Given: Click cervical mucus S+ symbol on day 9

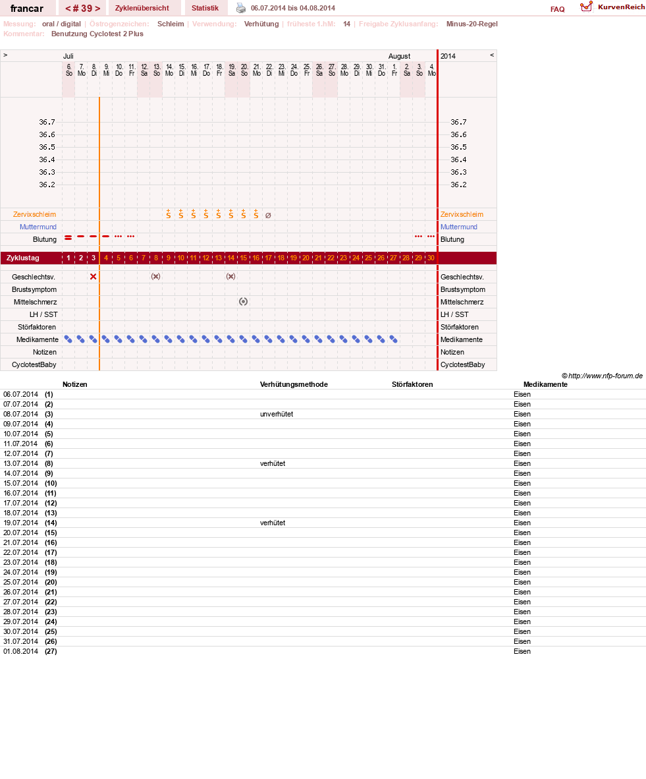Looking at the screenshot, I should click(169, 214).
